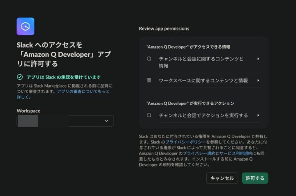The width and height of the screenshot is (296, 196).
Task: Open the Workspace dropdown chevron
Action: pos(106,121)
